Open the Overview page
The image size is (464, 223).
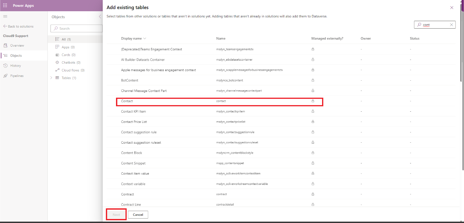(17, 45)
